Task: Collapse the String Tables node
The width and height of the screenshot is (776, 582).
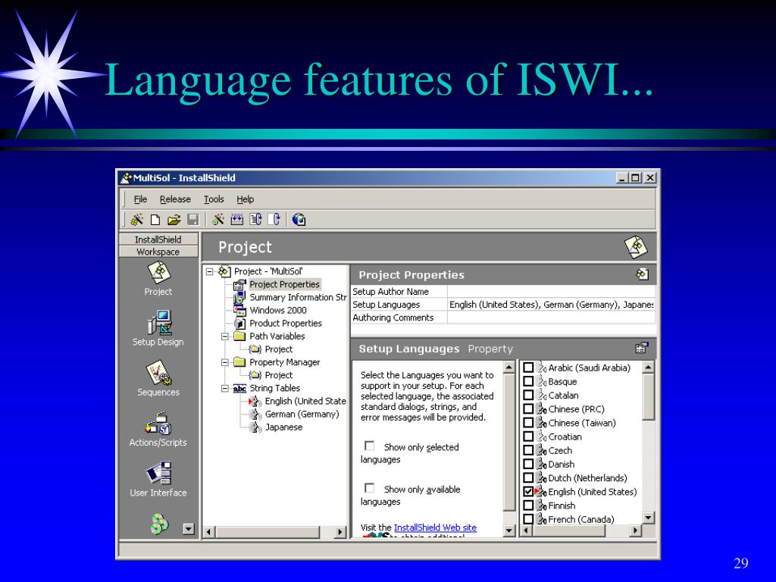Action: click(x=225, y=388)
